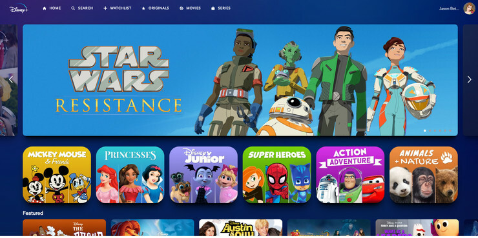Open the Home page icon

45,8
